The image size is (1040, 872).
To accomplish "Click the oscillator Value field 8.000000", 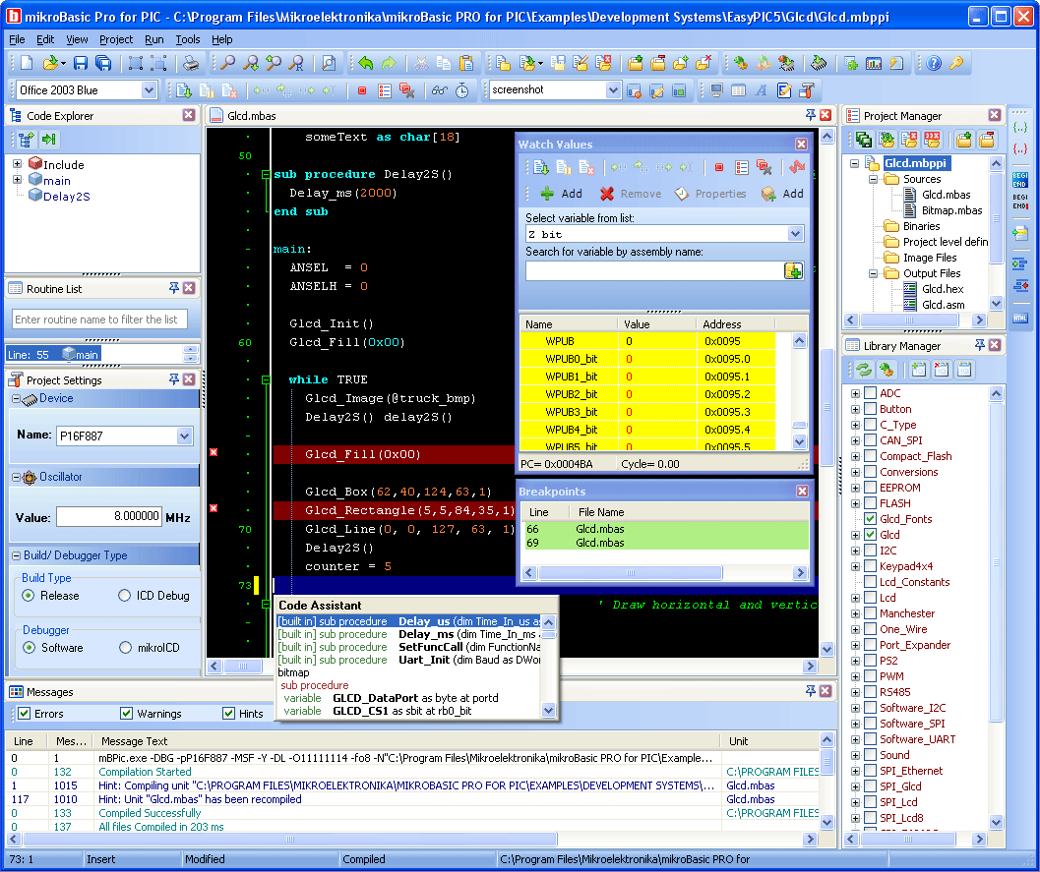I will click(x=109, y=516).
